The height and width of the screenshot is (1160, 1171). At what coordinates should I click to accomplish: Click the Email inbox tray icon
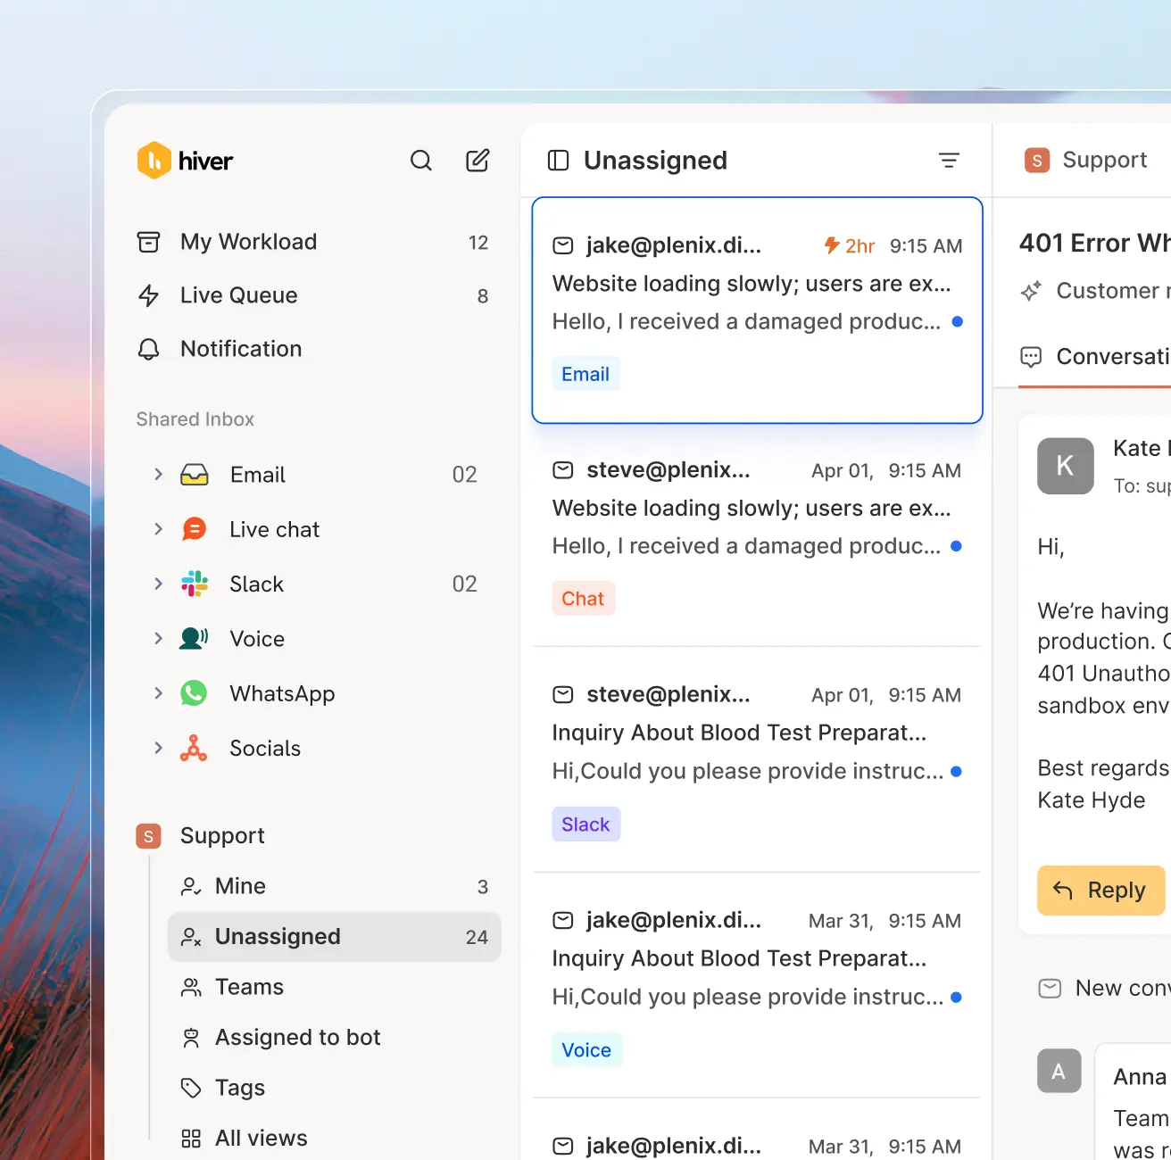(195, 475)
